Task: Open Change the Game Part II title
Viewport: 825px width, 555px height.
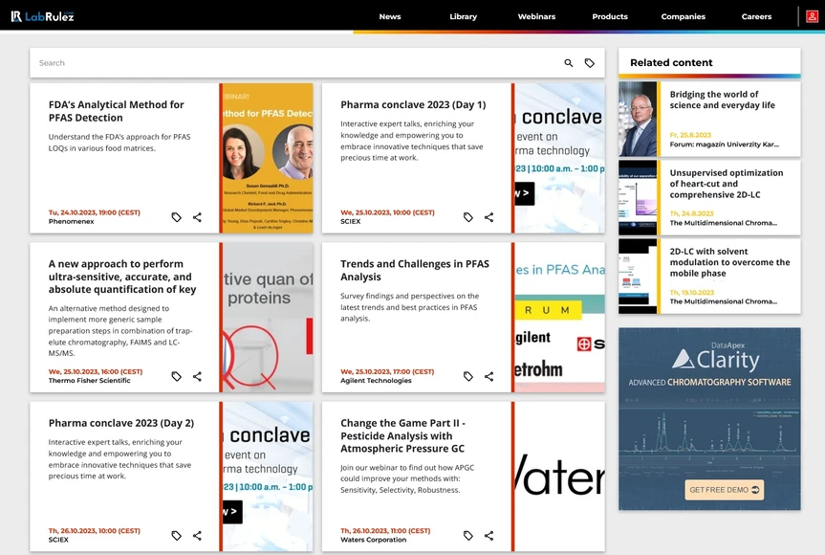Action: point(402,435)
